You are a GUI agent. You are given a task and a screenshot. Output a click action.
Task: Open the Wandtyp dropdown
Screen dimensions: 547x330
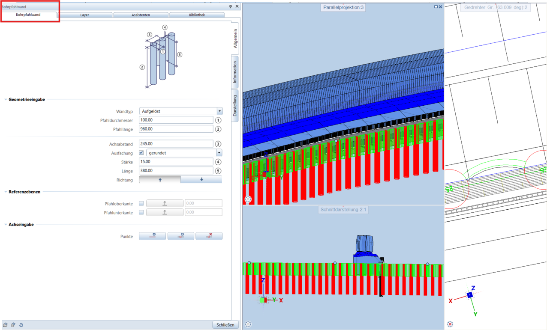[x=219, y=111]
